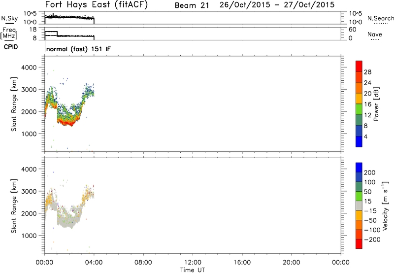Select the "Beam 21" label
394x273 pixels.
192,5
